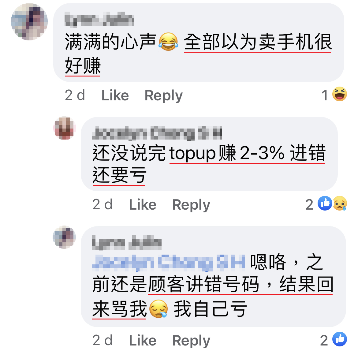Open the blurred author name of the first comment
The height and width of the screenshot is (351, 358).
[99, 20]
